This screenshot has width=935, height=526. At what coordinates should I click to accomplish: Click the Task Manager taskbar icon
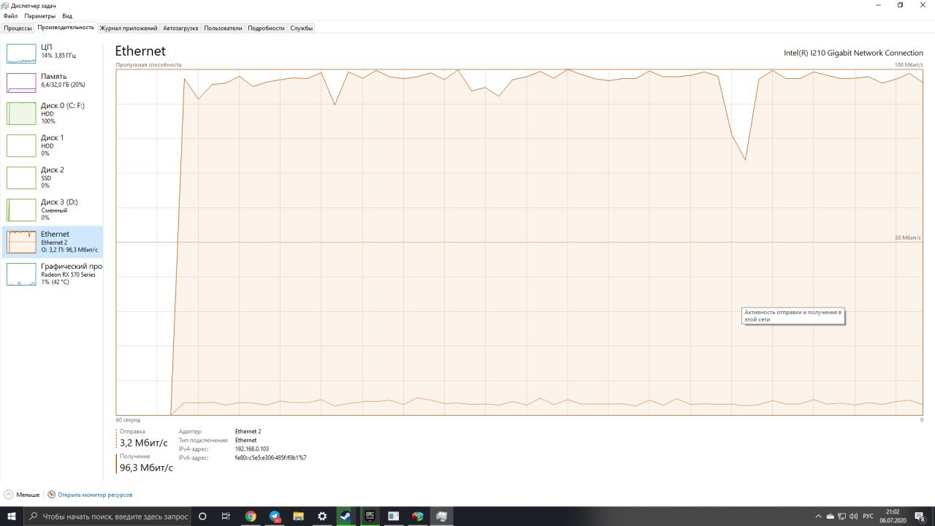(441, 516)
